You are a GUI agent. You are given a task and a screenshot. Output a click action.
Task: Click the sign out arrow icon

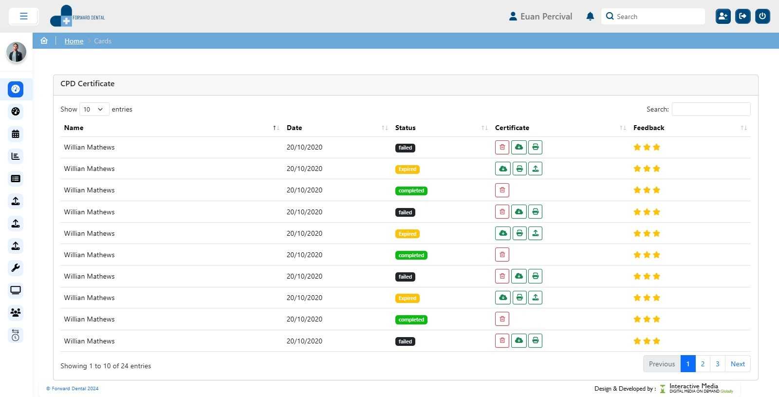point(742,17)
